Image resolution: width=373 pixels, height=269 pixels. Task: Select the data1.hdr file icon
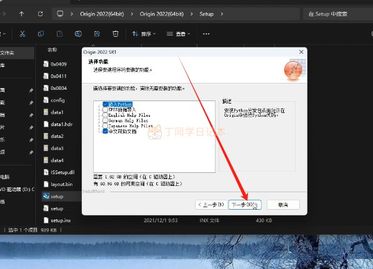pos(46,124)
